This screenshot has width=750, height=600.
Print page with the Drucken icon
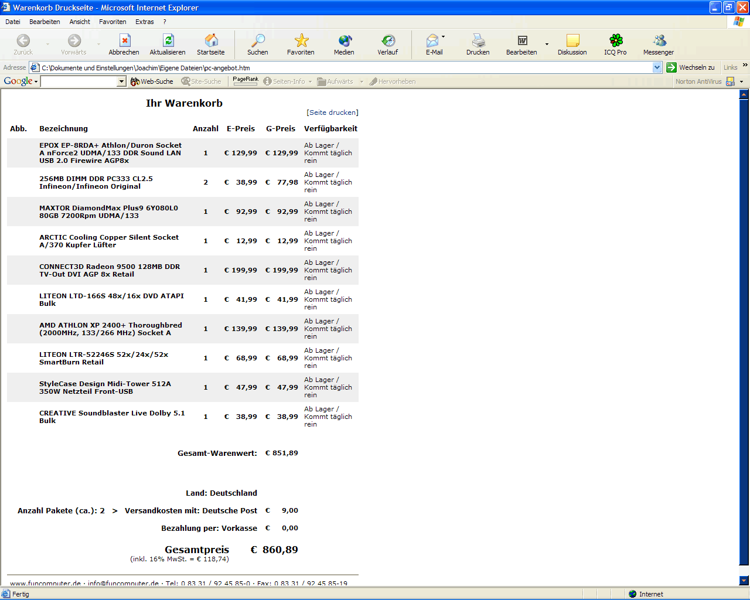(478, 40)
